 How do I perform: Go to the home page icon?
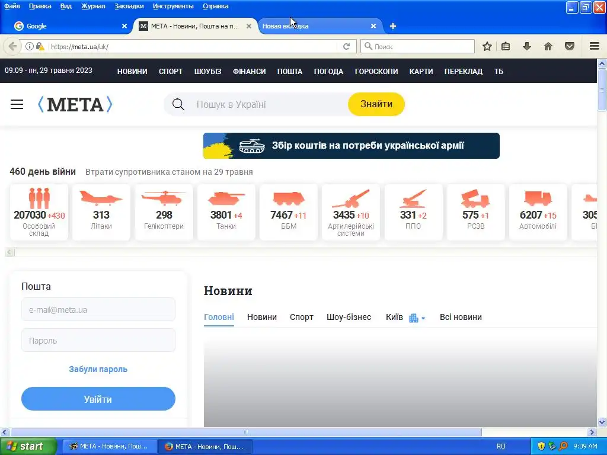(548, 46)
